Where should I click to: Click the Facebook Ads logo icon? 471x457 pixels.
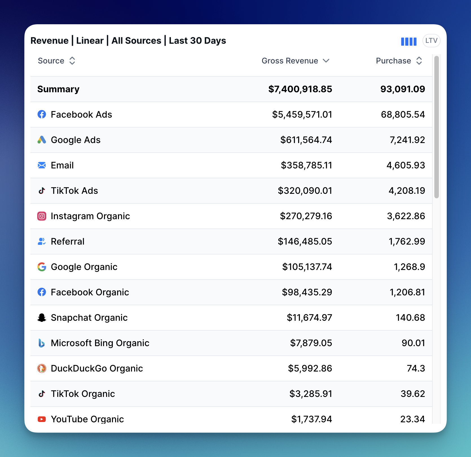pos(42,114)
